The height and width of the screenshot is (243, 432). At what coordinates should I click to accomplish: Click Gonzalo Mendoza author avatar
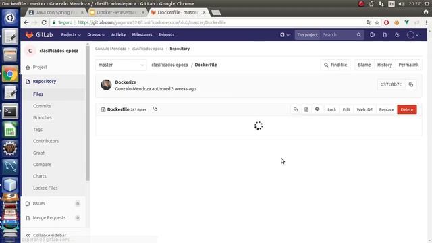(x=106, y=85)
